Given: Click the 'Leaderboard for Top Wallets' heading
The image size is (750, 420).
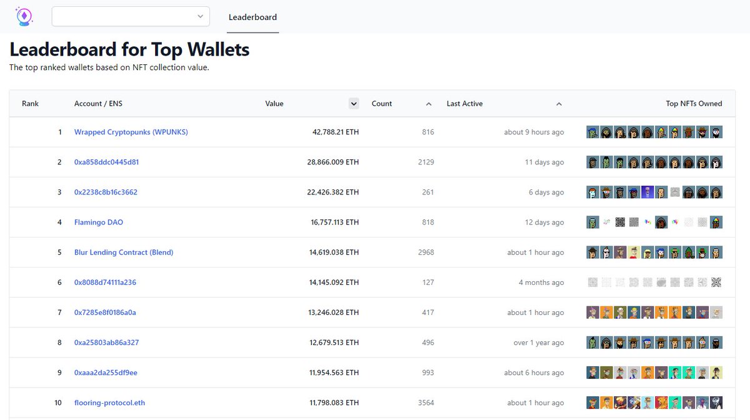Looking at the screenshot, I should 129,49.
